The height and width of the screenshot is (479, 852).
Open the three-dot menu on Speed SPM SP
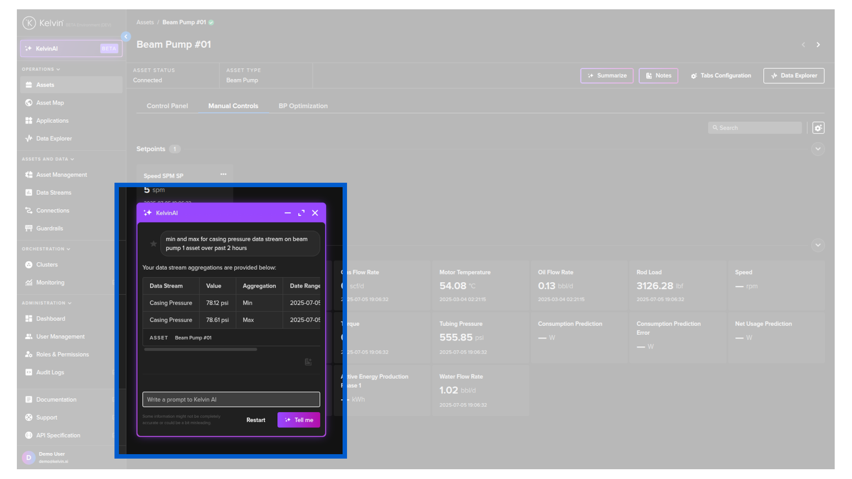click(223, 174)
